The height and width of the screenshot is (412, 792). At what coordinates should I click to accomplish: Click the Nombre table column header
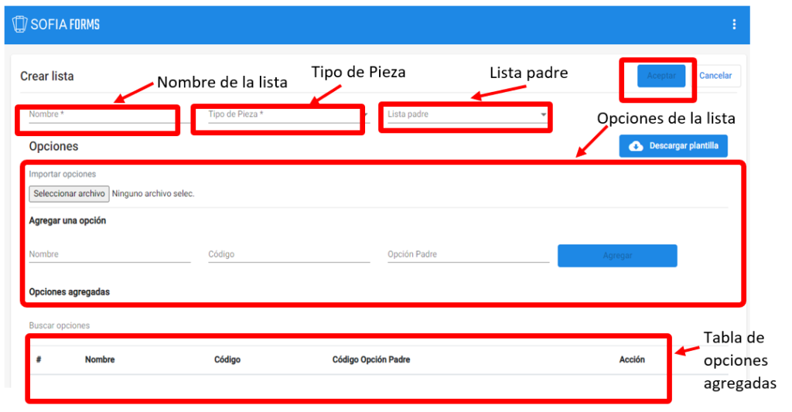point(100,359)
